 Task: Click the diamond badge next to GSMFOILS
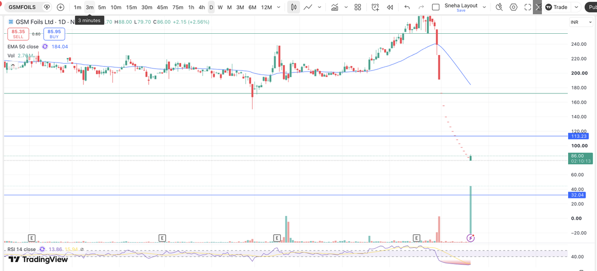point(47,7)
